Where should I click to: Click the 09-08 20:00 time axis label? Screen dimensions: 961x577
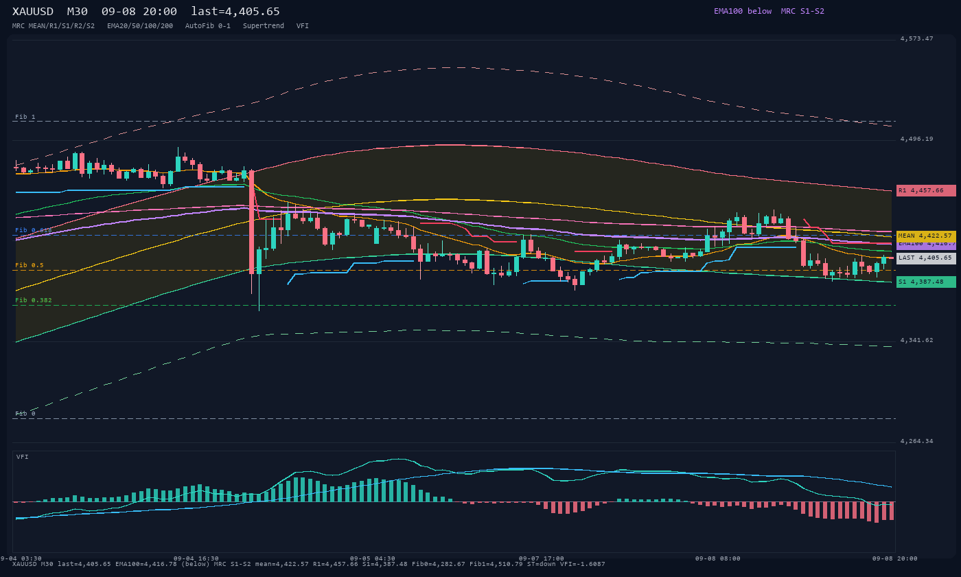point(895,558)
